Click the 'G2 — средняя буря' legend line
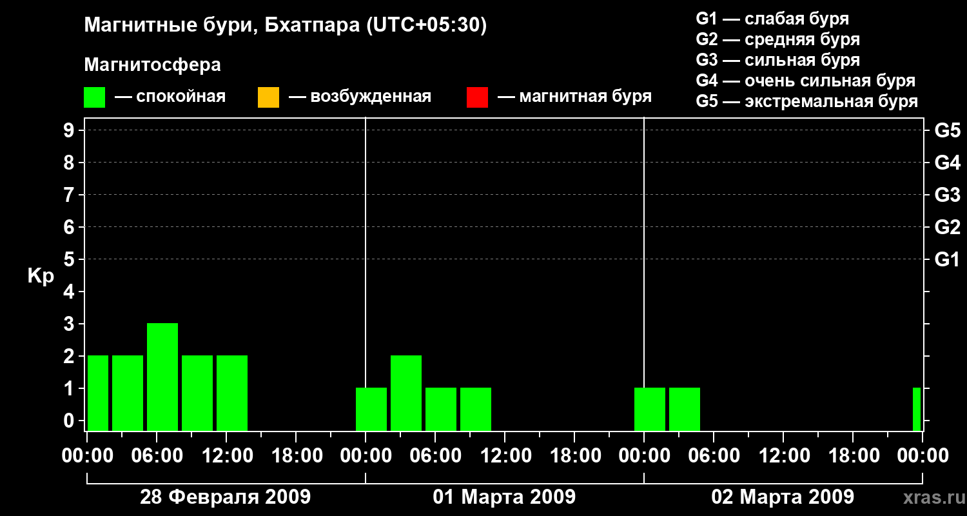The width and height of the screenshot is (967, 516). point(778,39)
